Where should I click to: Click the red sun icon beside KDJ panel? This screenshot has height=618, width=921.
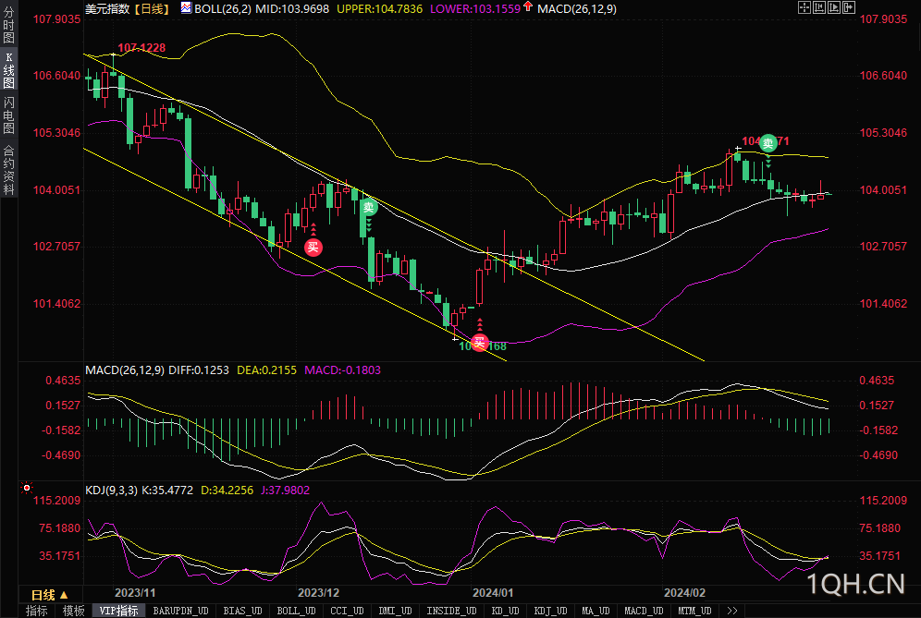tap(27, 488)
